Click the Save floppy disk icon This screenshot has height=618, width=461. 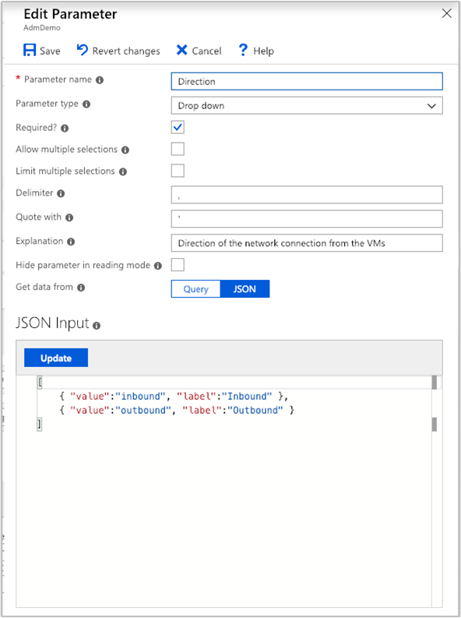pos(30,50)
